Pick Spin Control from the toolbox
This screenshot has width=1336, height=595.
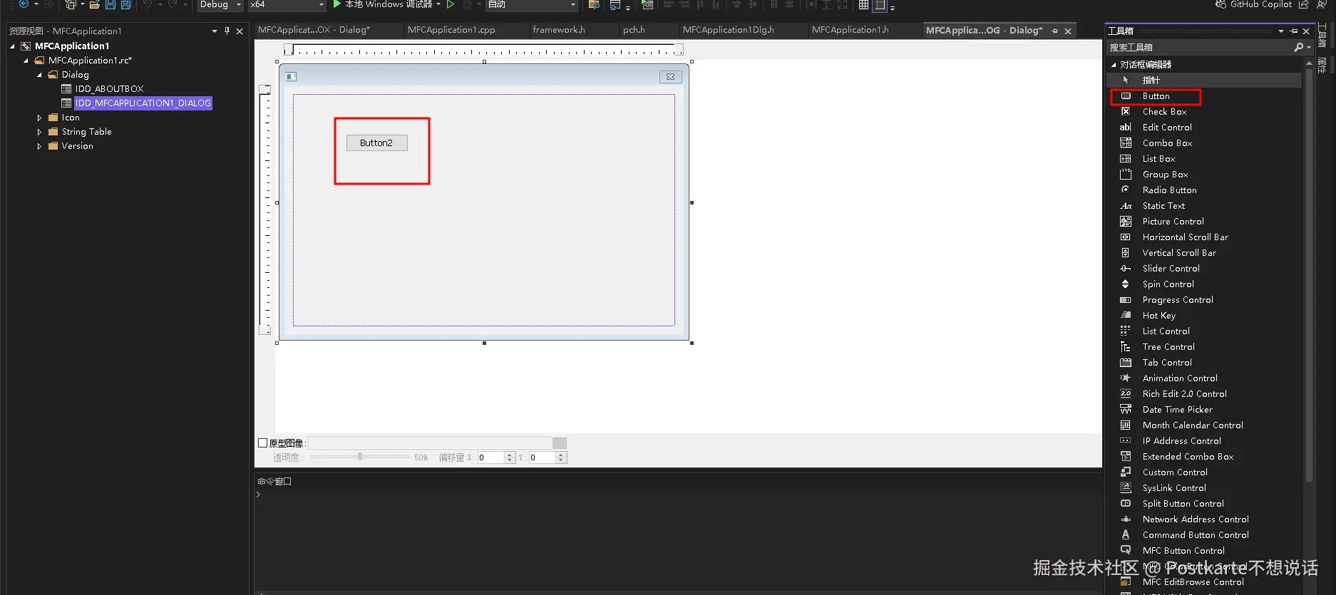[x=1168, y=284]
